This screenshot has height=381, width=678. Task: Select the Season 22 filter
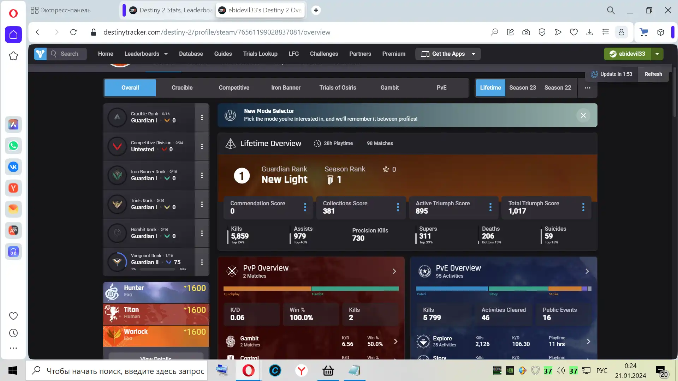558,88
